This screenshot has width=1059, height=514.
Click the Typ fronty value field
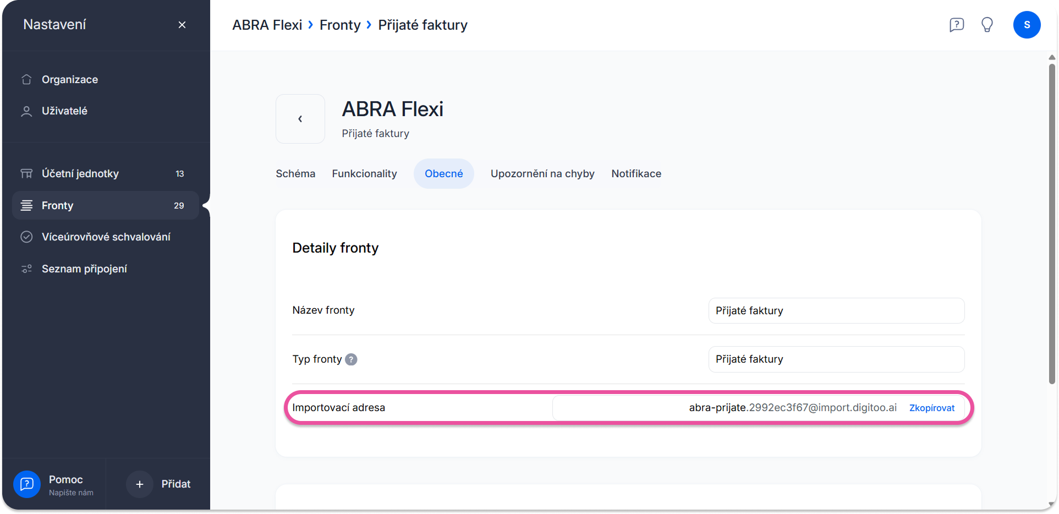(x=836, y=359)
